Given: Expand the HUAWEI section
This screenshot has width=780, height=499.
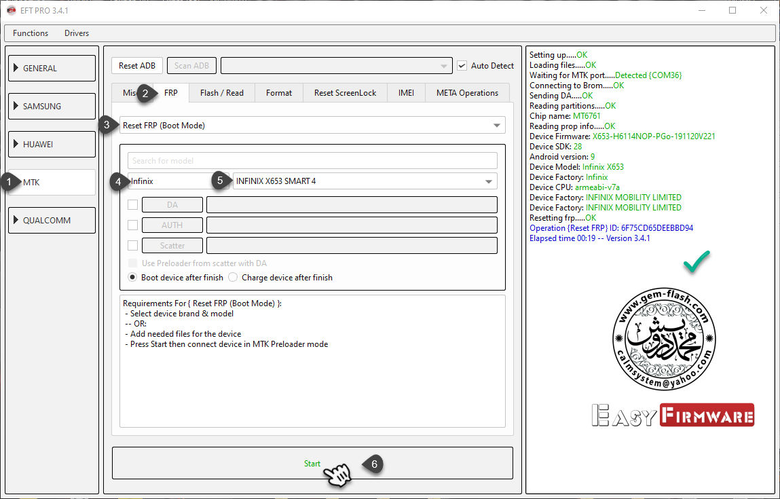Looking at the screenshot, I should click(x=52, y=145).
